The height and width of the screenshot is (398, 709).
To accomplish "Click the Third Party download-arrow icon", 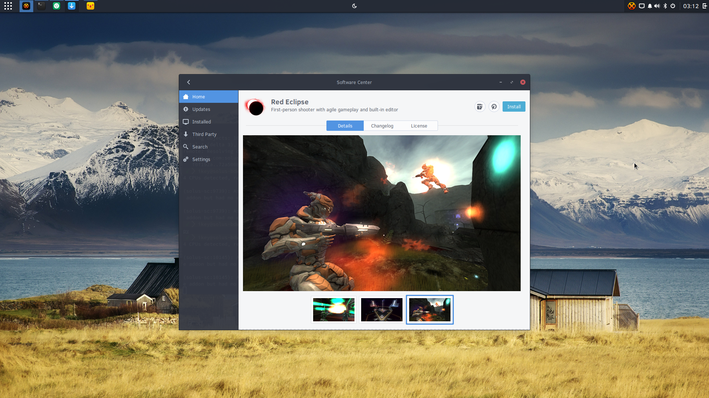I will [186, 134].
